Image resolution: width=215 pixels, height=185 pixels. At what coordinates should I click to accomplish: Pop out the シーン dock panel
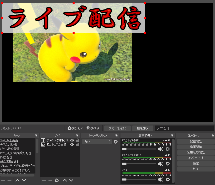[36, 135]
